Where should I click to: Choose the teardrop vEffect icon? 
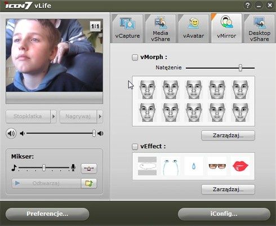(x=194, y=166)
